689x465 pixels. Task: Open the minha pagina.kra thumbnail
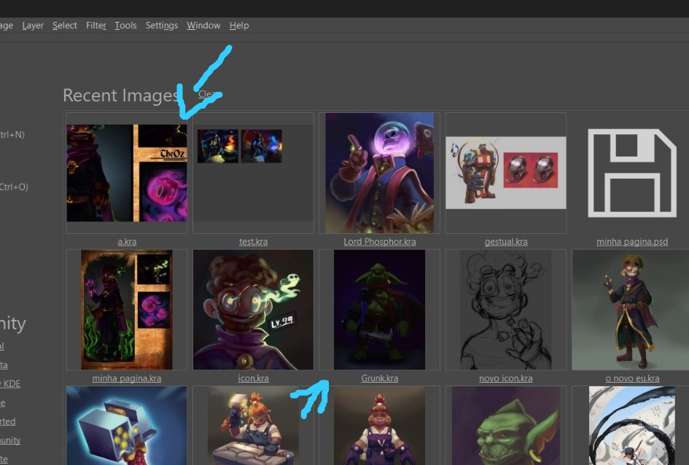click(x=127, y=310)
